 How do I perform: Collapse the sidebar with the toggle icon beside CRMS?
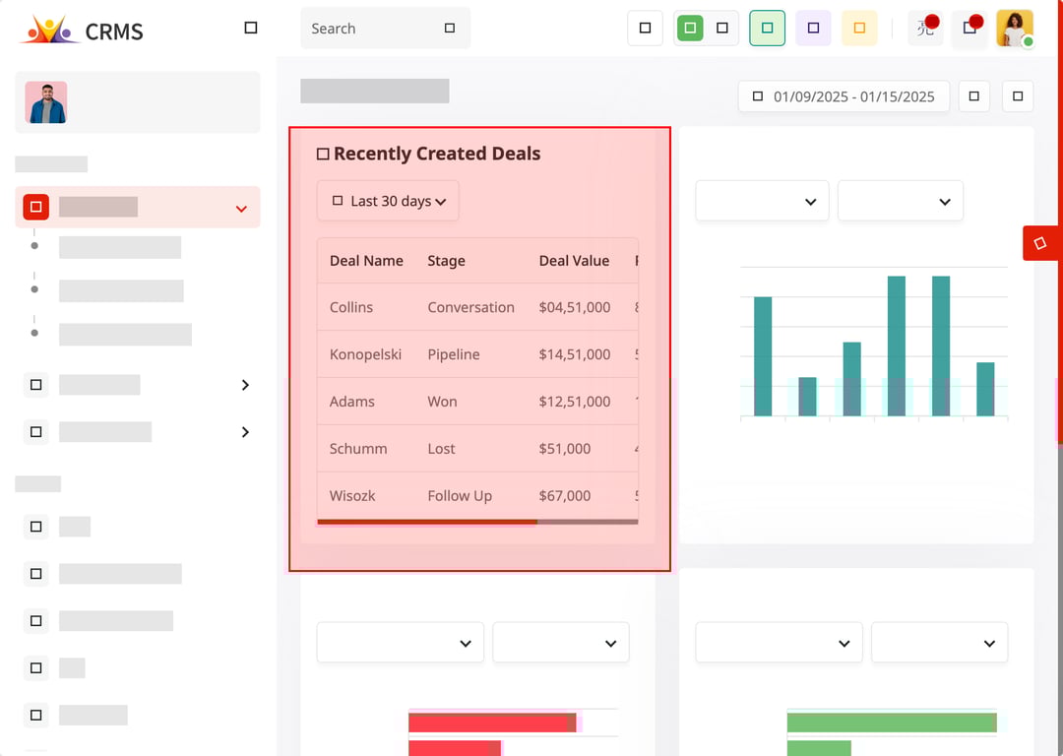pos(251,29)
